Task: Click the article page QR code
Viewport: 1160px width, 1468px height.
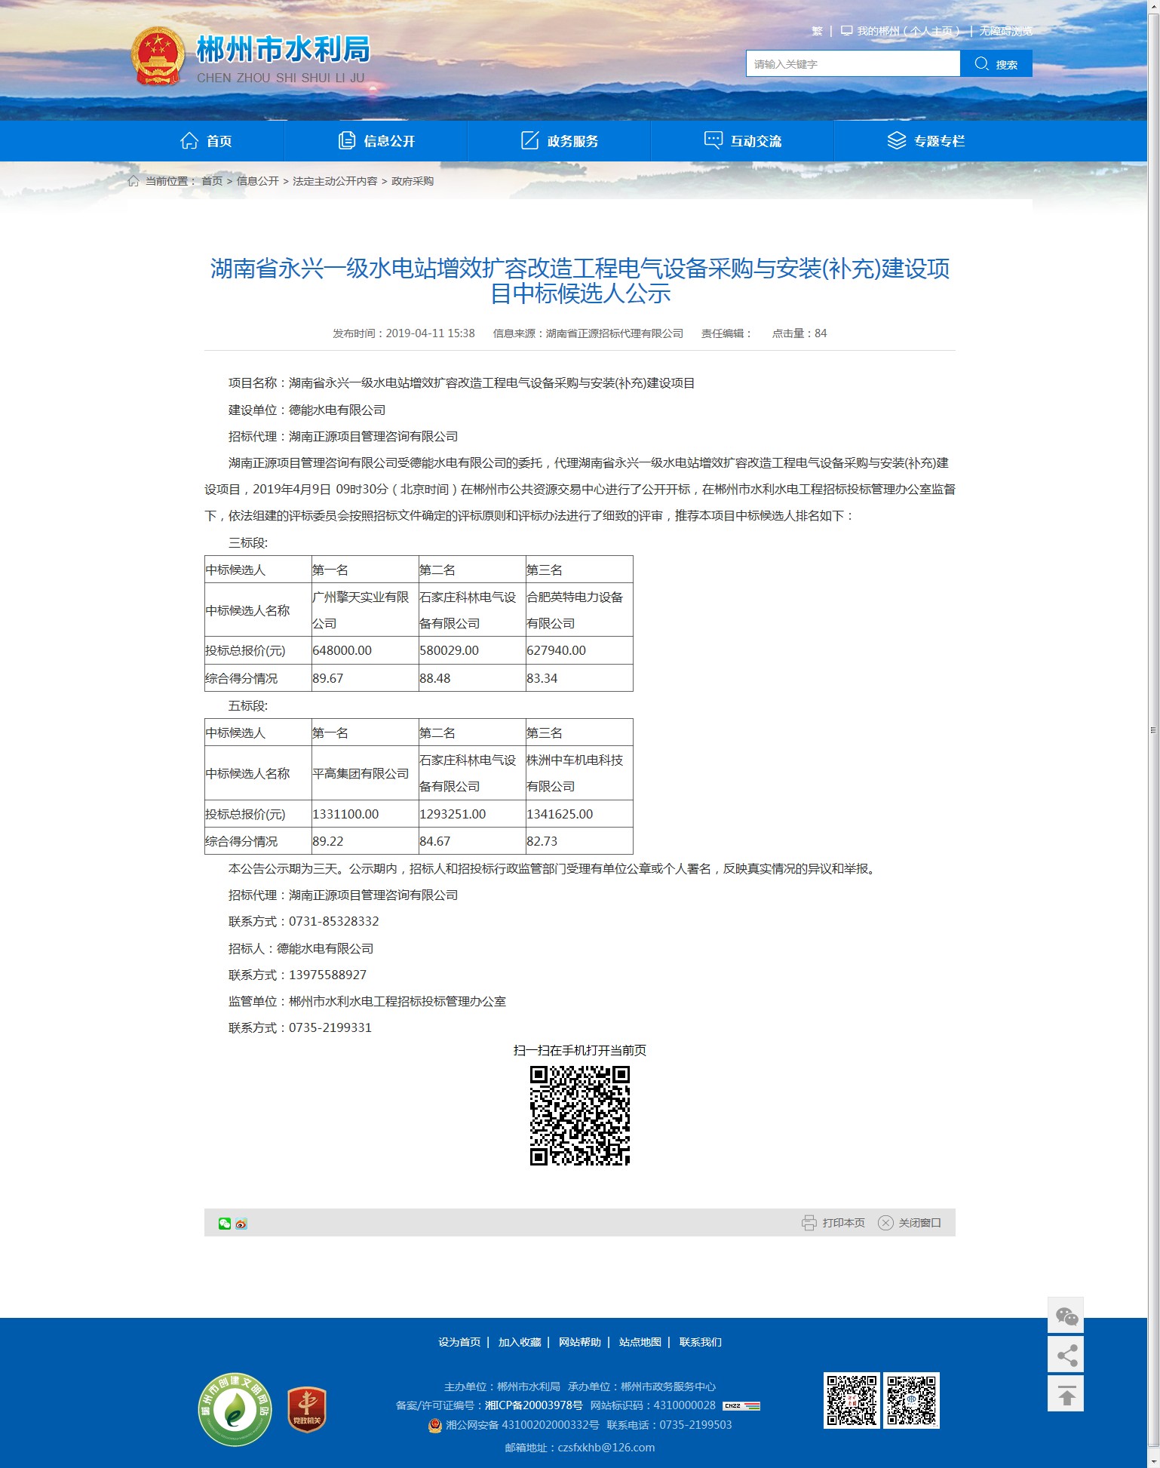Action: coord(580,1116)
